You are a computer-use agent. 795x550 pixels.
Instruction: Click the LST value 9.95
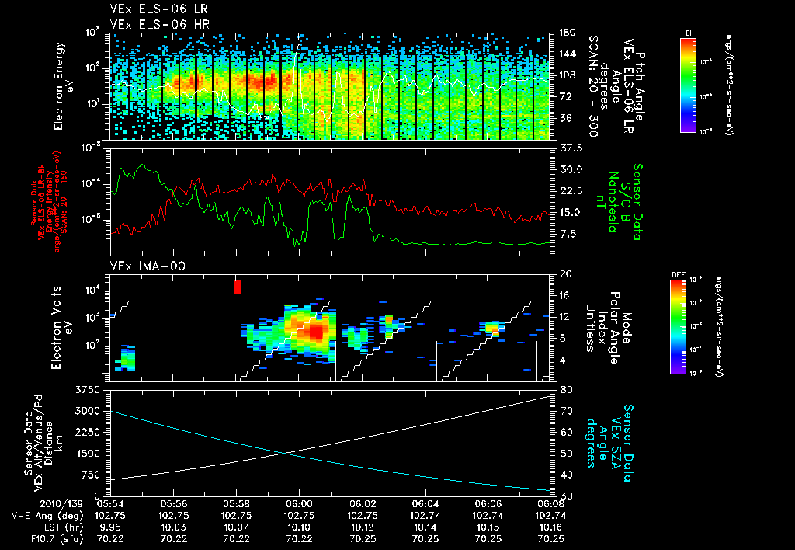point(110,527)
